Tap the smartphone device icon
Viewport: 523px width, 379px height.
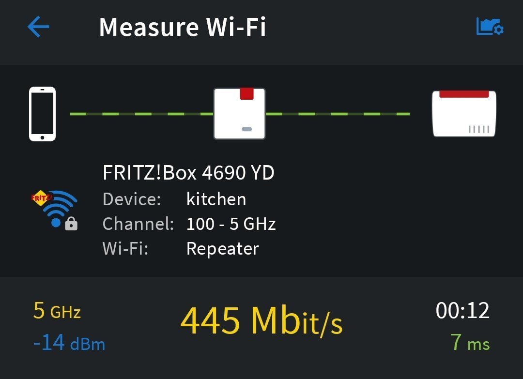point(42,114)
